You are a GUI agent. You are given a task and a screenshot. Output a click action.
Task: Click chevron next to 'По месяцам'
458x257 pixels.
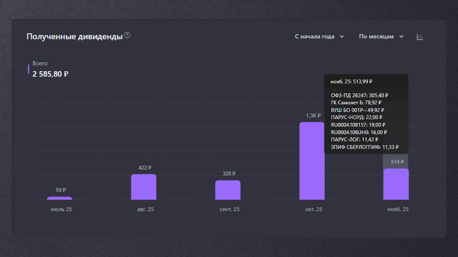[x=401, y=37]
